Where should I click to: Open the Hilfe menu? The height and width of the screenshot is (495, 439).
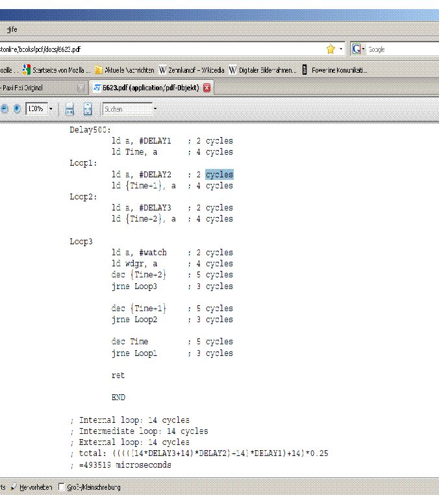[12, 29]
